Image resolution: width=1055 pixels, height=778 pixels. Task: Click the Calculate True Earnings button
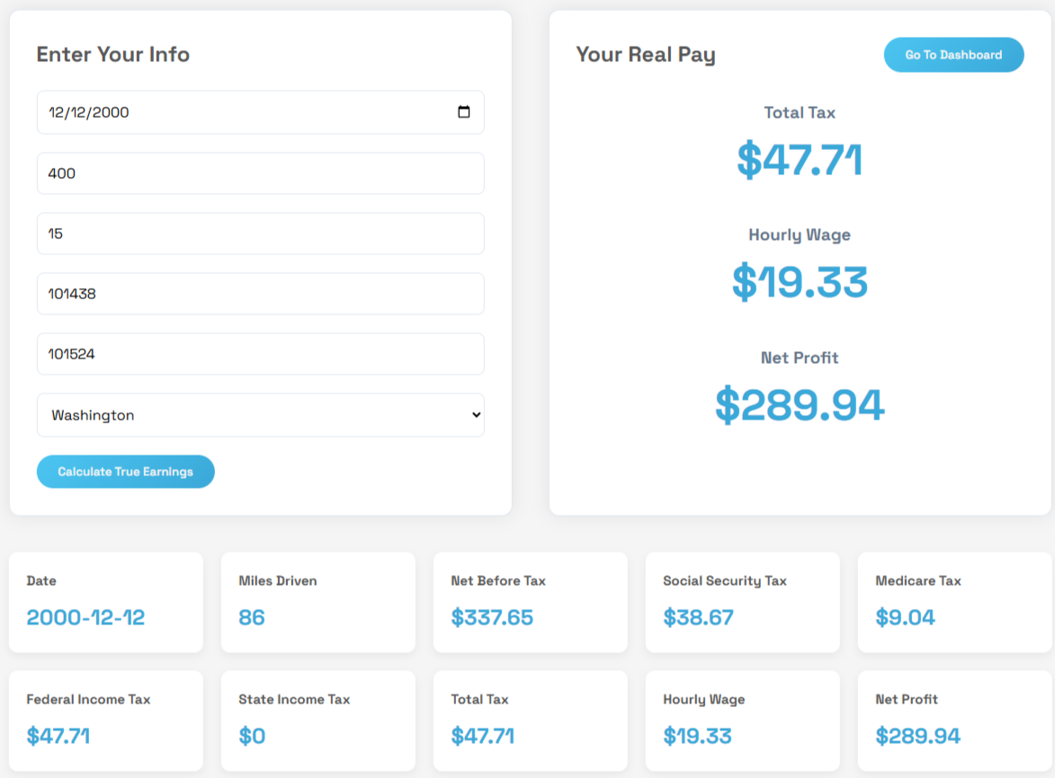tap(125, 471)
